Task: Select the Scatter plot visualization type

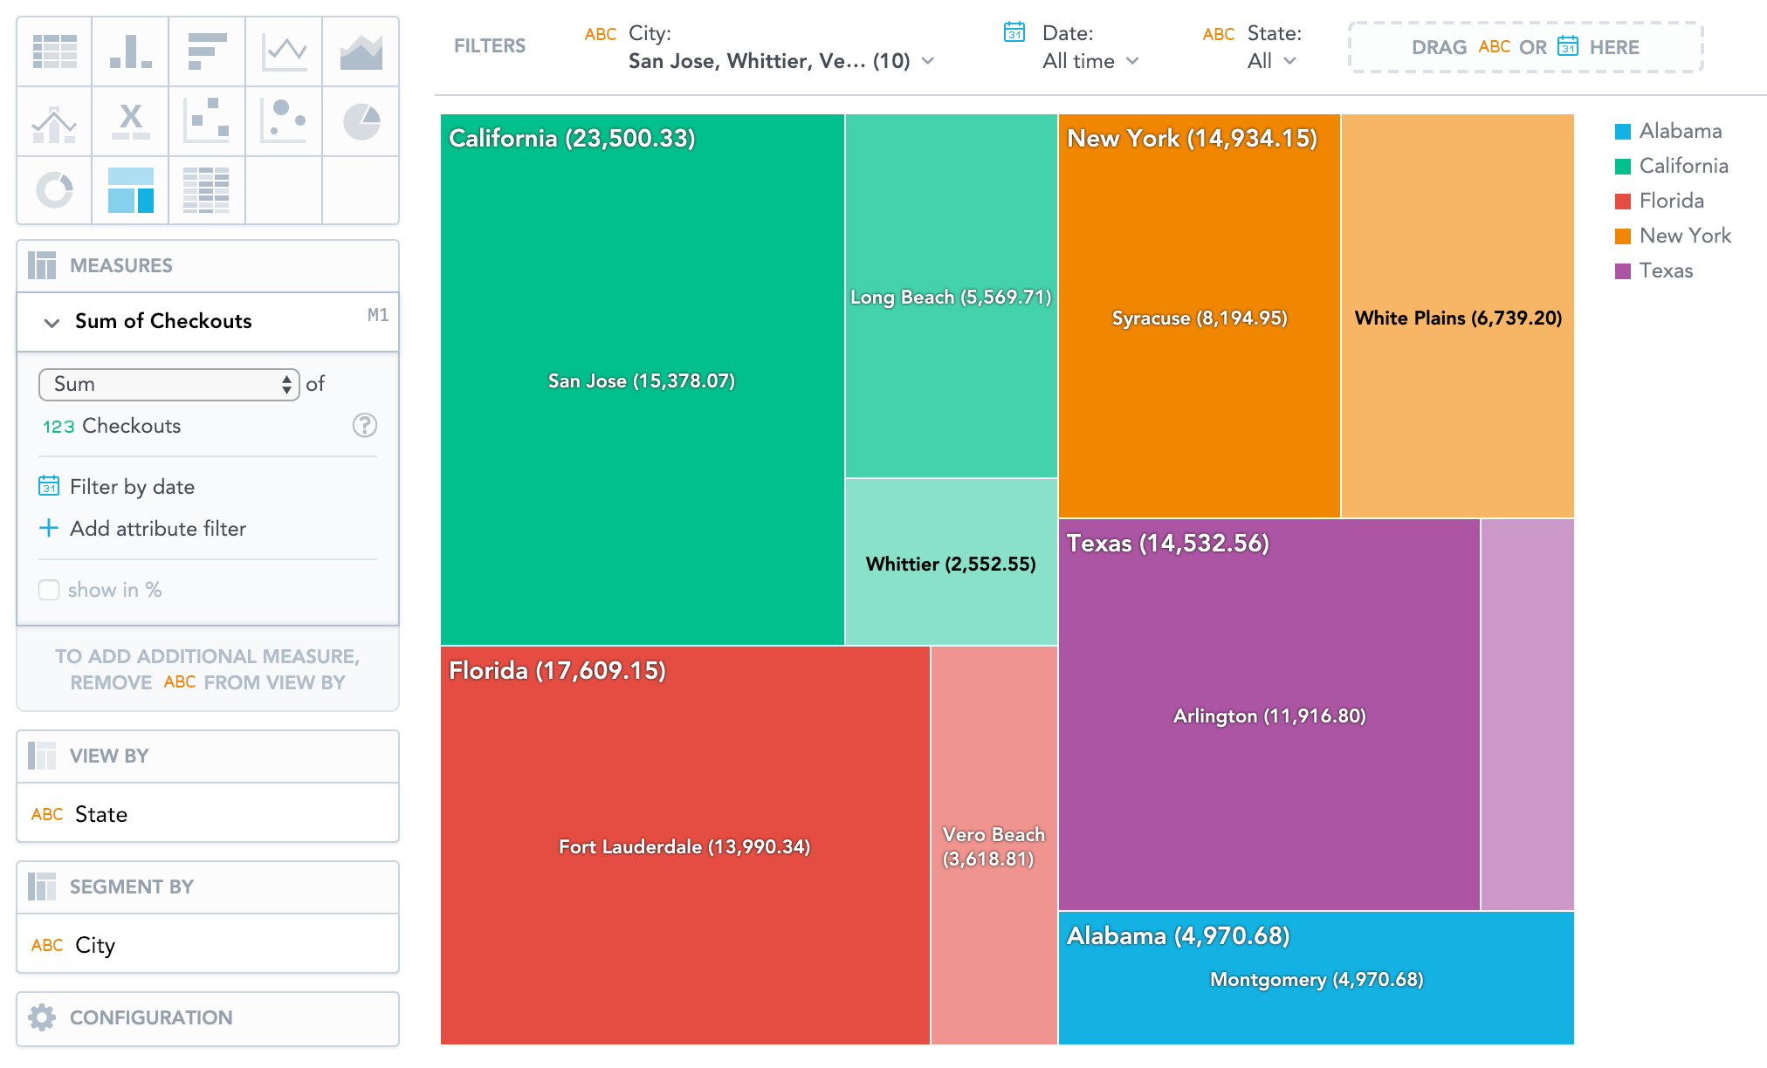Action: pos(208,122)
